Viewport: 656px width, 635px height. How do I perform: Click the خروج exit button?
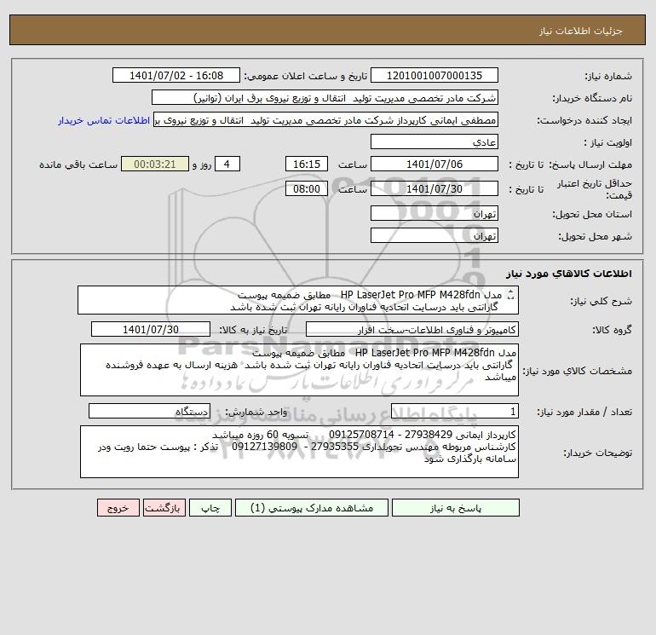click(x=118, y=508)
